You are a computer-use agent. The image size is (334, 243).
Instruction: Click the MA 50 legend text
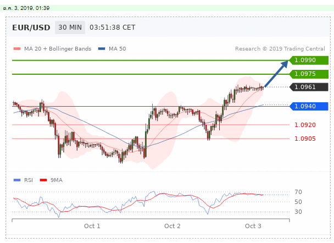[118, 49]
